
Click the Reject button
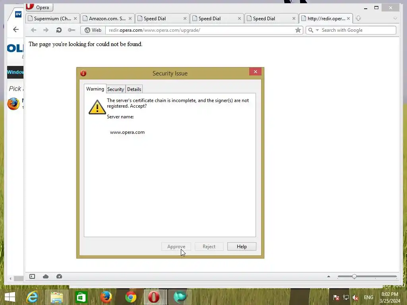(x=209, y=246)
